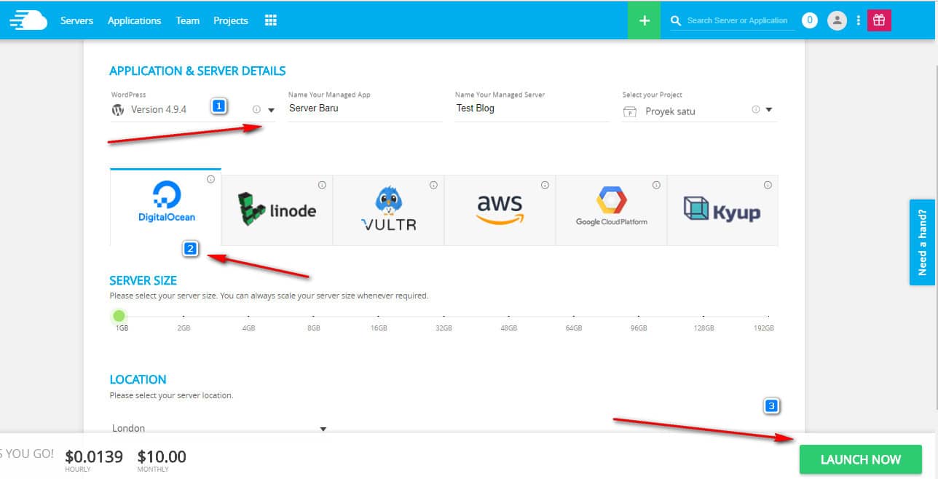Open the apps grid icon
Image resolution: width=938 pixels, height=479 pixels.
pos(271,20)
